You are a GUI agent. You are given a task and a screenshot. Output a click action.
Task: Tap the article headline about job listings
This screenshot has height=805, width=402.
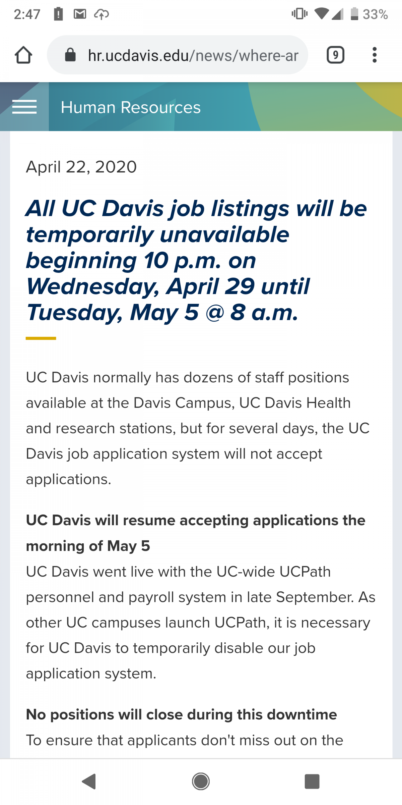coord(196,260)
